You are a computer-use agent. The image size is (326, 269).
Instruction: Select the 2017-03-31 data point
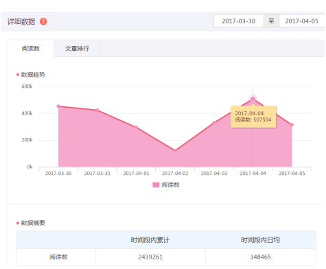97,110
